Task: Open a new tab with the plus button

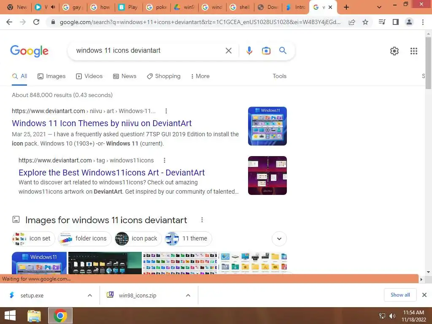Action: pyautogui.click(x=346, y=7)
